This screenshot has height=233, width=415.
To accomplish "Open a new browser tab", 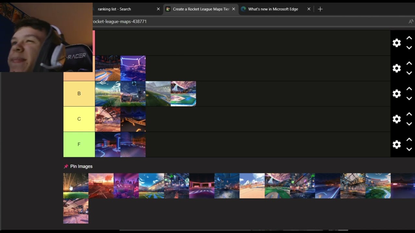I will coord(320,9).
